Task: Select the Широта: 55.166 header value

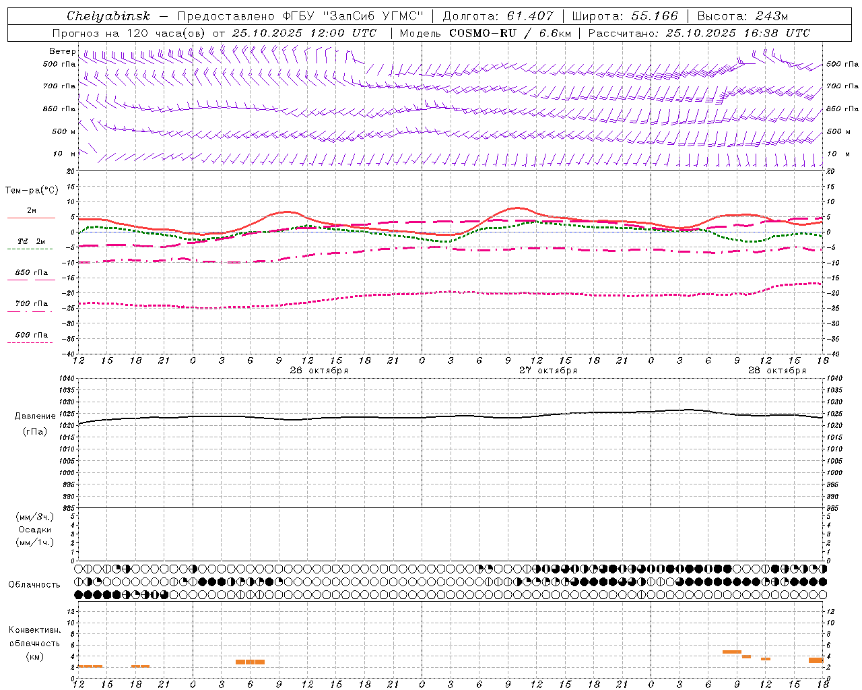Action: (625, 16)
